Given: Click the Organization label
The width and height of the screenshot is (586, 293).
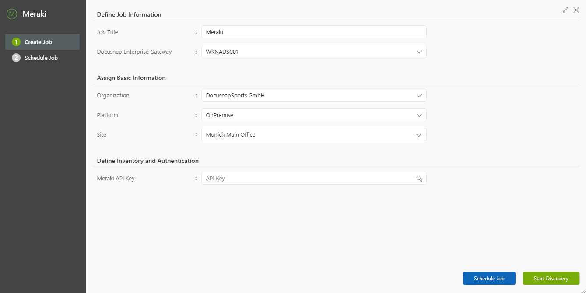Looking at the screenshot, I should coord(113,95).
